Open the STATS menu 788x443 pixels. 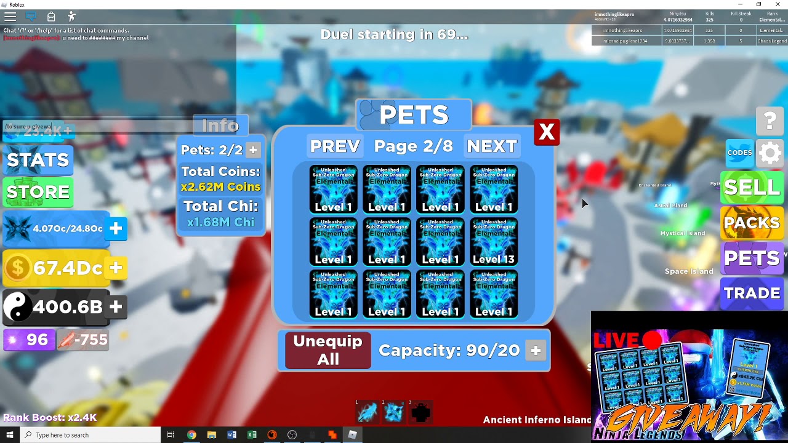pos(38,160)
